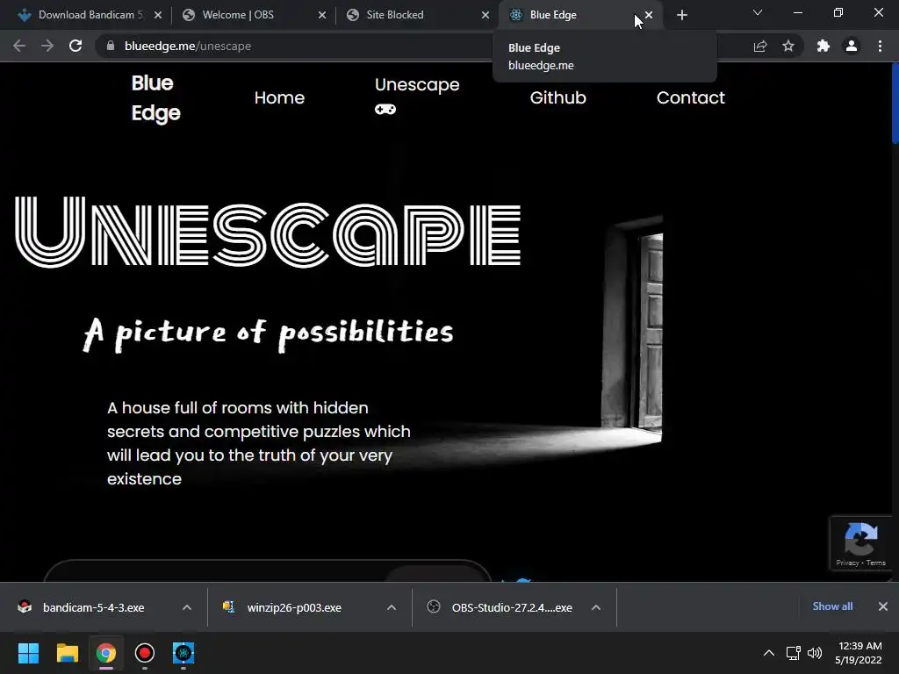Image resolution: width=899 pixels, height=674 pixels.
Task: Open downloaded OBS-Studio-27.2.4 exe
Action: (512, 607)
